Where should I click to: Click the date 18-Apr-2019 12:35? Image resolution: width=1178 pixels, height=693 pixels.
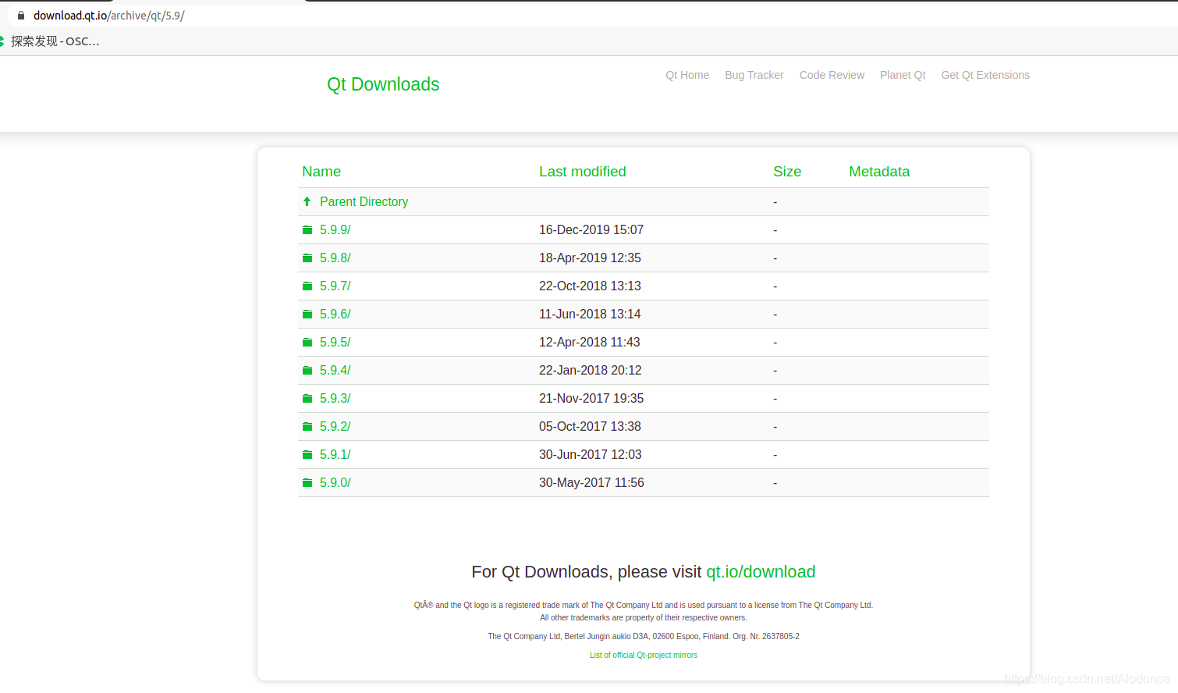tap(590, 258)
